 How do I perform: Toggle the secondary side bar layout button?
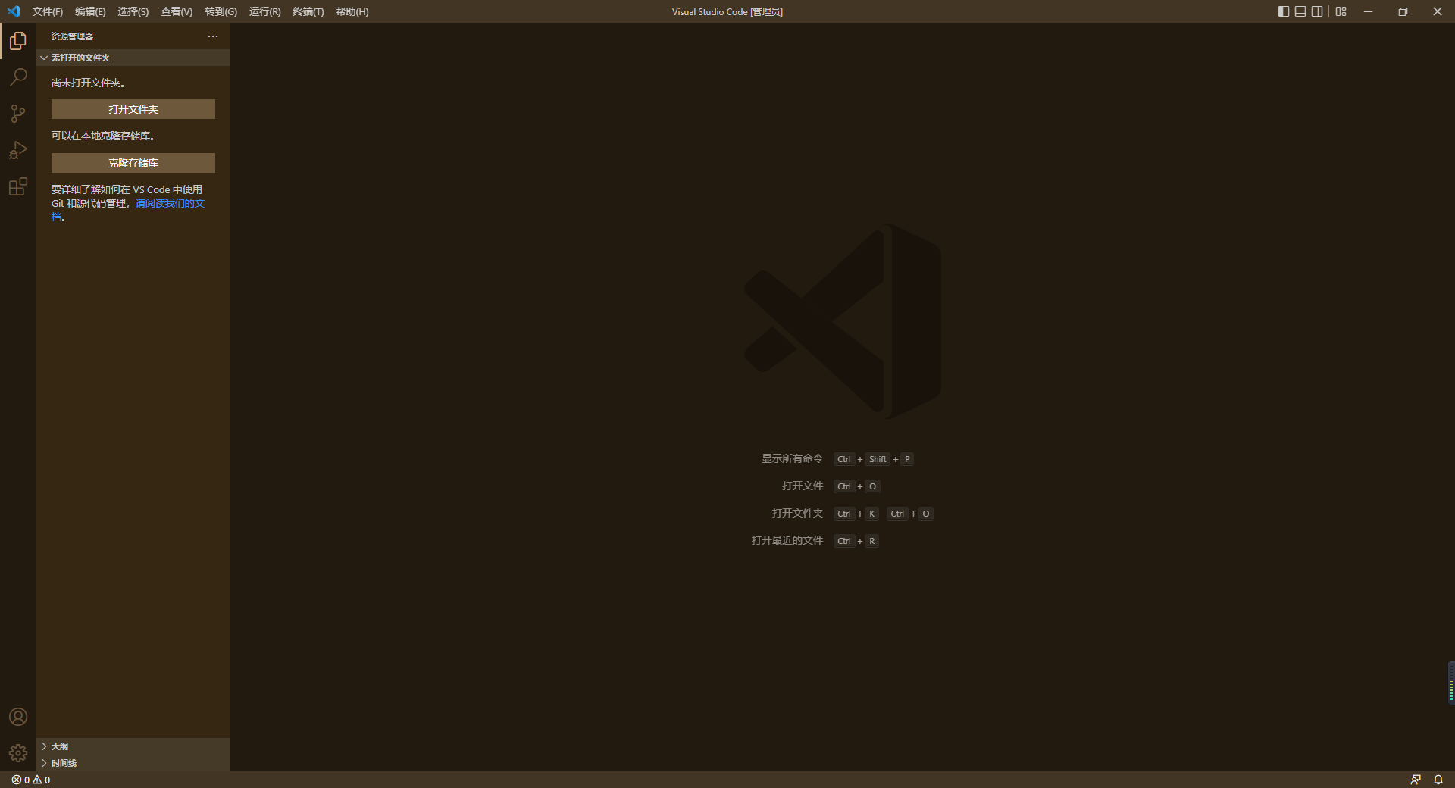[1317, 11]
